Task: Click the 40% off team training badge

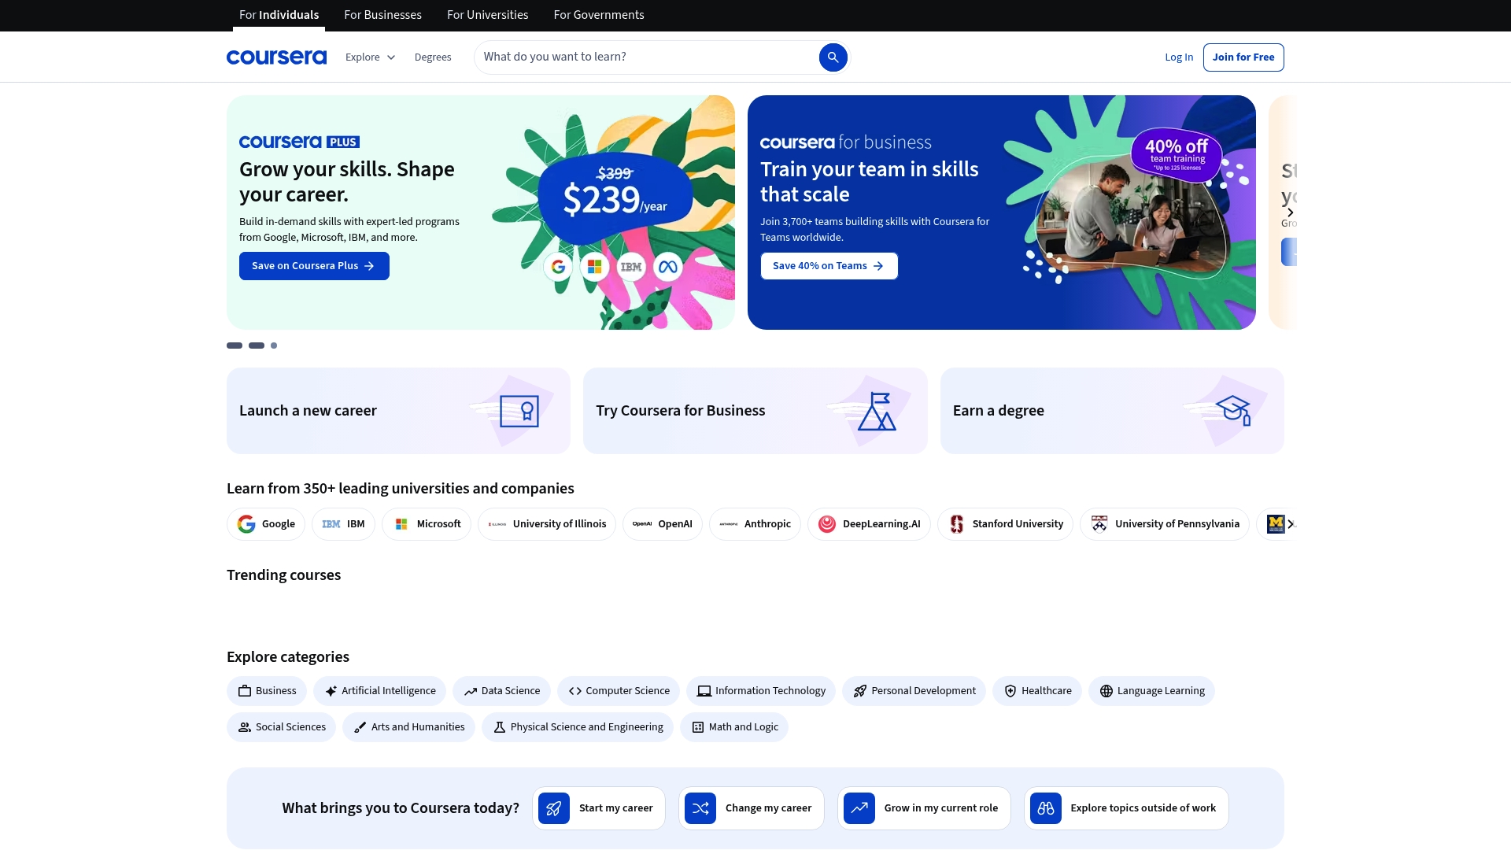Action: point(1177,155)
